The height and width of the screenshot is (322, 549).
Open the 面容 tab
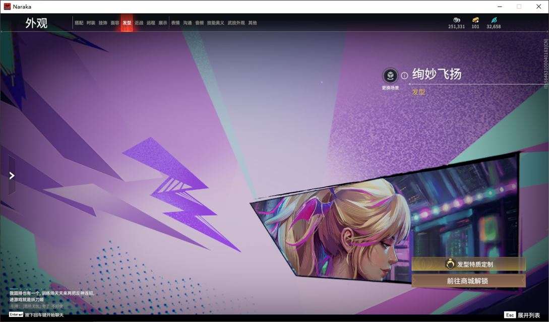[115, 23]
